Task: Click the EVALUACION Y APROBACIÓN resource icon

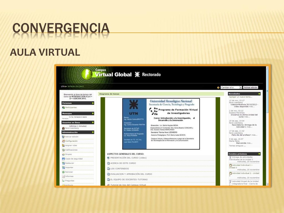Action: pyautogui.click(x=108, y=174)
